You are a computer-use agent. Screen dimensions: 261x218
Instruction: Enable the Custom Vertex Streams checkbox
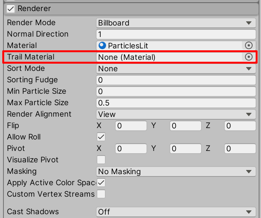coord(101,194)
